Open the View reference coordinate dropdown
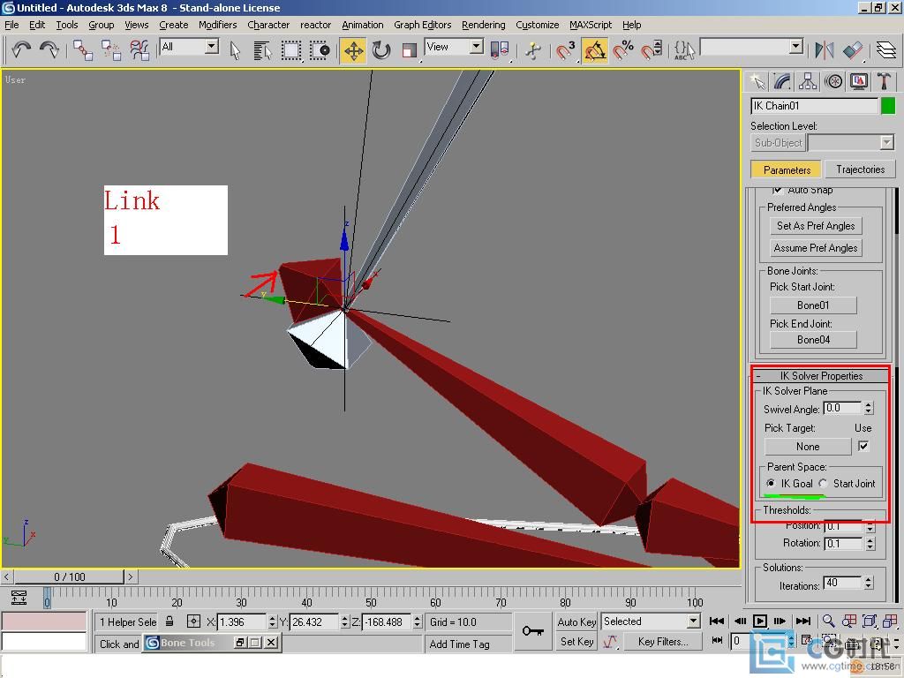The width and height of the screenshot is (904, 678). click(x=476, y=47)
